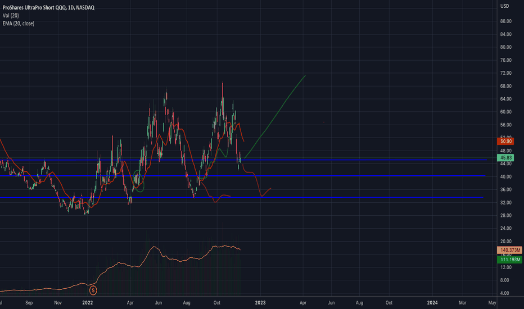Image resolution: width=524 pixels, height=309 pixels.
Task: Click the 2023 label on time axis
Action: click(260, 303)
